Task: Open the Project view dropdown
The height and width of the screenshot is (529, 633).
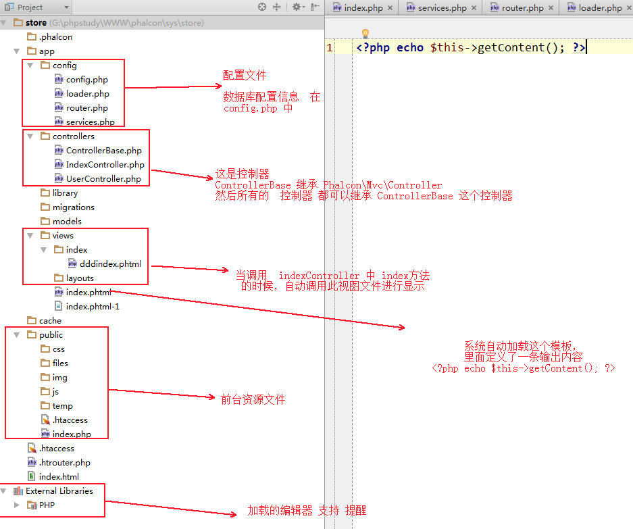Action: (66, 7)
